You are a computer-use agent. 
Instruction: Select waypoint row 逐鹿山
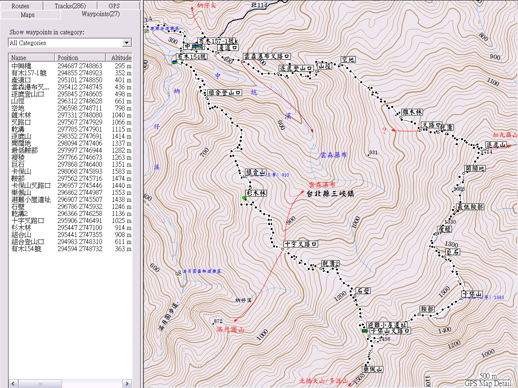[x=70, y=136]
